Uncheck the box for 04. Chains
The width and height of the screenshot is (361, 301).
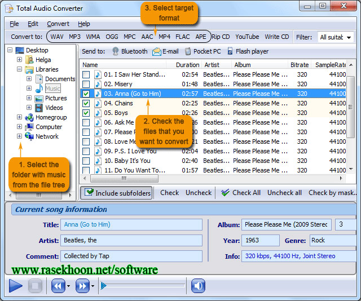[86, 103]
